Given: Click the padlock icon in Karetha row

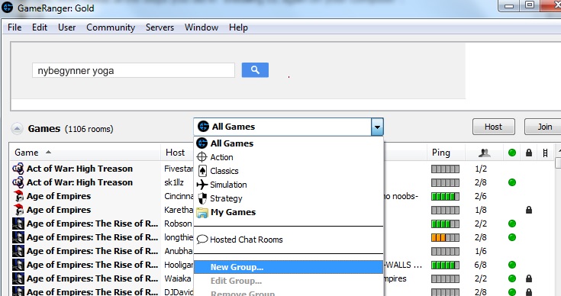Looking at the screenshot, I should 529,210.
